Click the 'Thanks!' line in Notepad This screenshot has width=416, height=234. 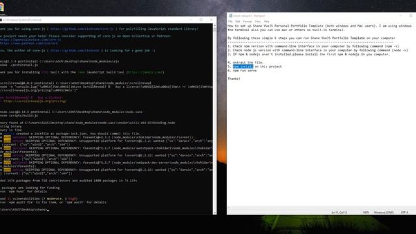[234, 79]
